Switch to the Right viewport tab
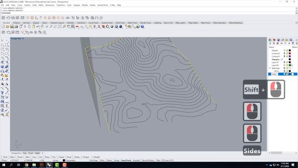298x168 pixels. [37, 153]
